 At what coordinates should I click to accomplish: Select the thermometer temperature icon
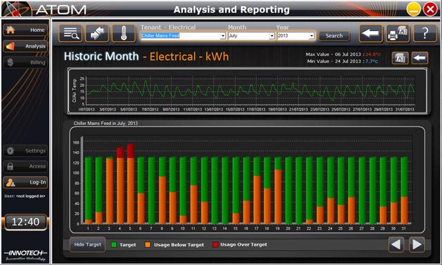(124, 33)
